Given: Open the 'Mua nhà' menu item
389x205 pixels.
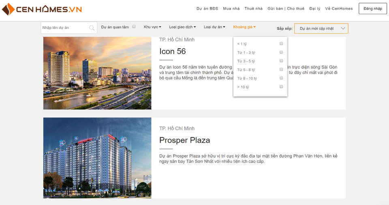Looking at the screenshot, I should point(231,9).
